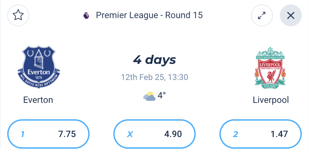Select the Liverpool team name
Viewport: 309px width, 149px height.
271,100
